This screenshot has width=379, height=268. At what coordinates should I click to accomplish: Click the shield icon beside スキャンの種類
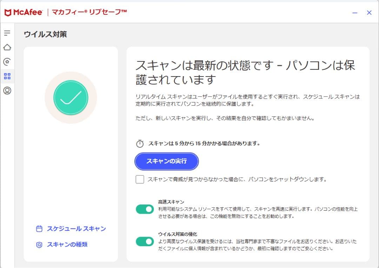[39, 244]
